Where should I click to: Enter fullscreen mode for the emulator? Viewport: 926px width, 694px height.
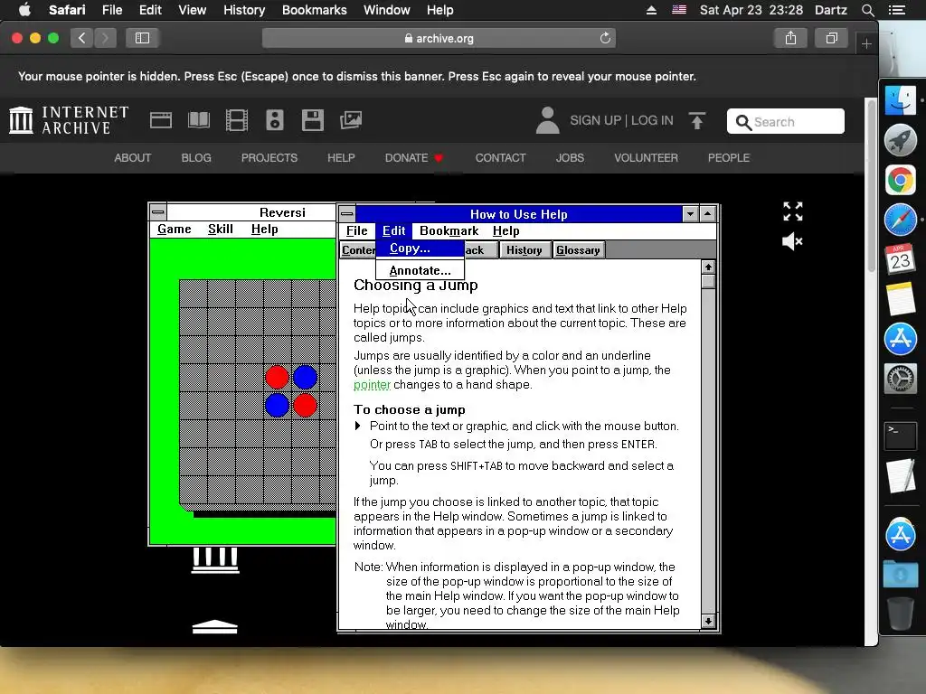(792, 211)
